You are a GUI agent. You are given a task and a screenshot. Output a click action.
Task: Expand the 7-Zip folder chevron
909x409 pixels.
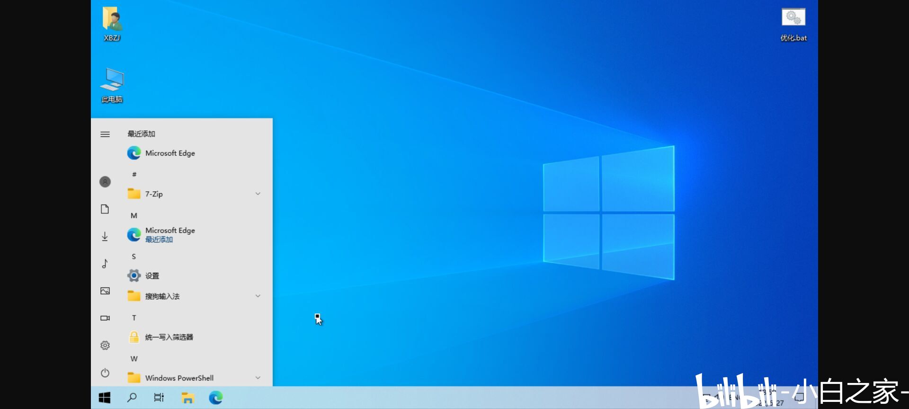[x=258, y=194]
